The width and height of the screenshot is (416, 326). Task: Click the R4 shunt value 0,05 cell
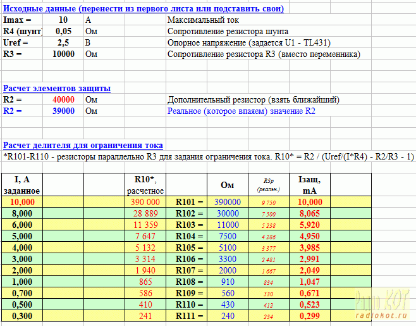(63, 31)
